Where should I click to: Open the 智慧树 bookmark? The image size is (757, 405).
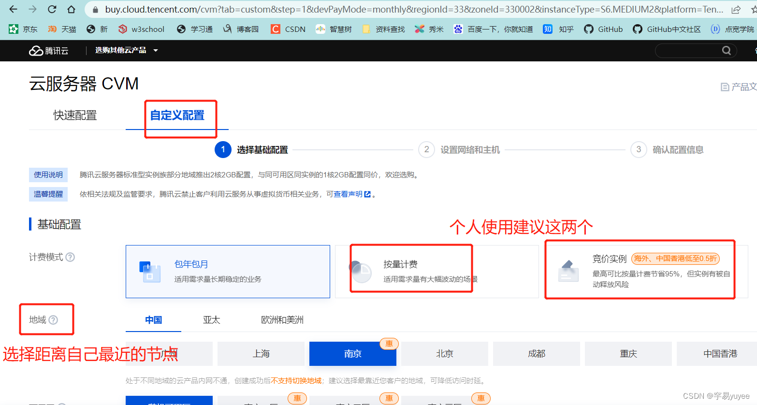(x=334, y=29)
